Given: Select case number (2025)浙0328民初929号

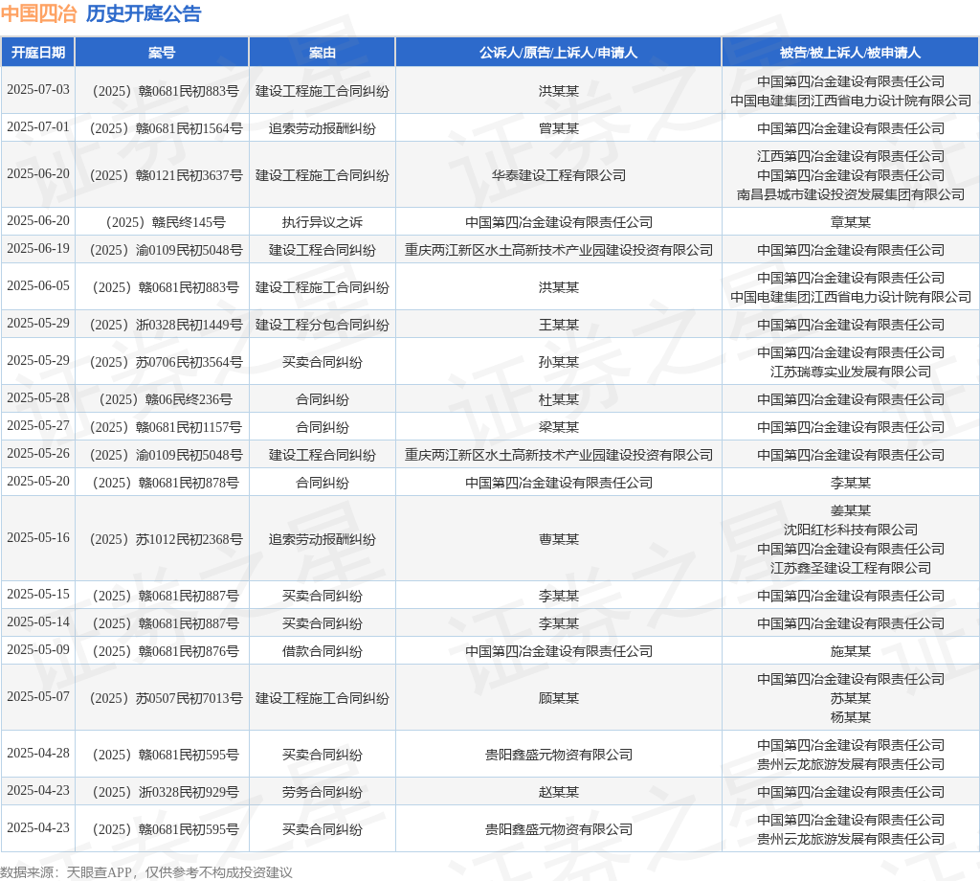Looking at the screenshot, I should coord(166,792).
